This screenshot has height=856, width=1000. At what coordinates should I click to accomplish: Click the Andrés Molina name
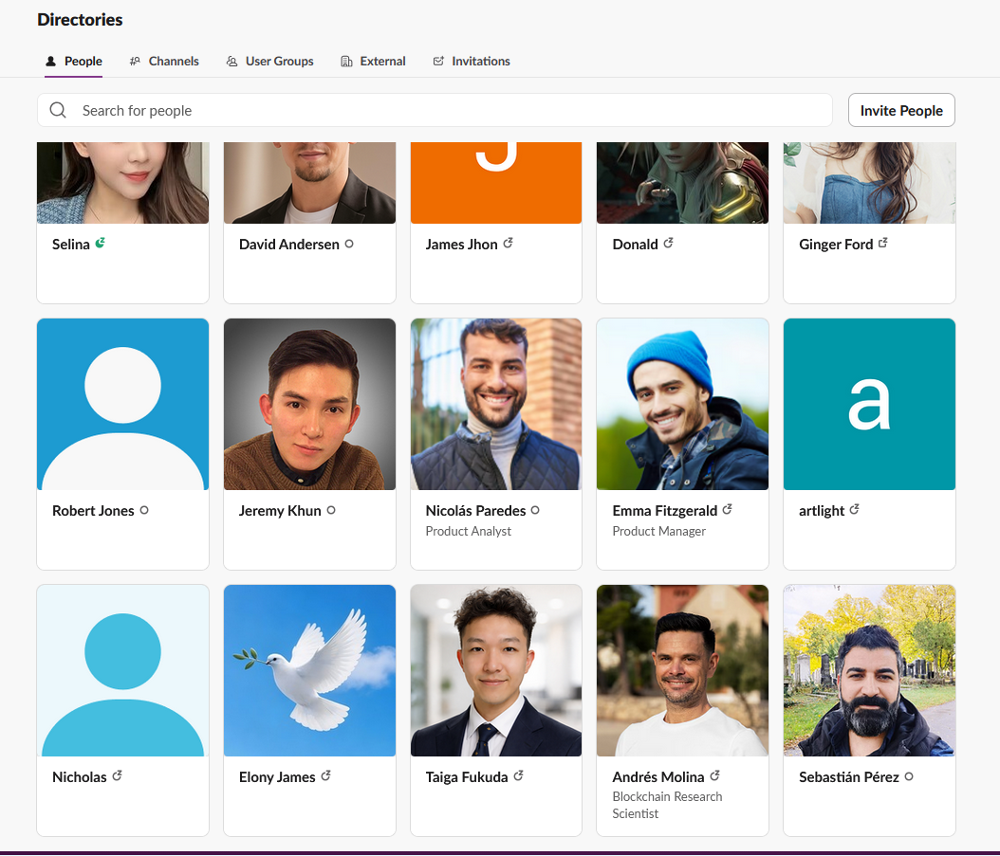tap(658, 777)
